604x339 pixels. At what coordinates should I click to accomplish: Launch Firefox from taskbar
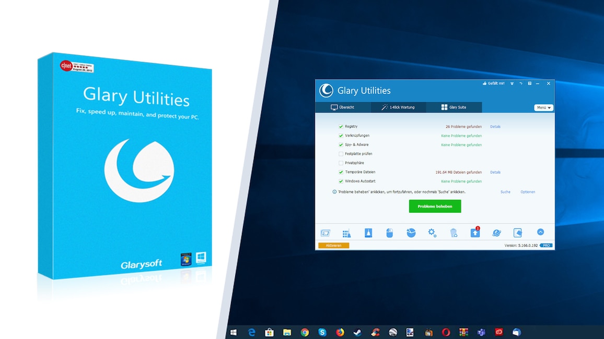click(340, 332)
